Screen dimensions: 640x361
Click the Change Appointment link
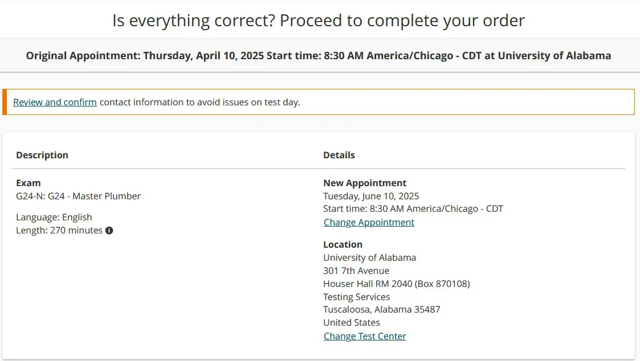[x=368, y=222]
